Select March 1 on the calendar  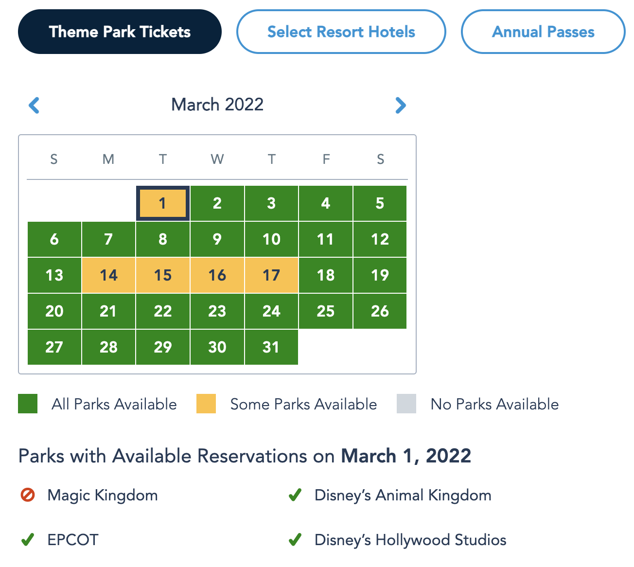(x=162, y=203)
